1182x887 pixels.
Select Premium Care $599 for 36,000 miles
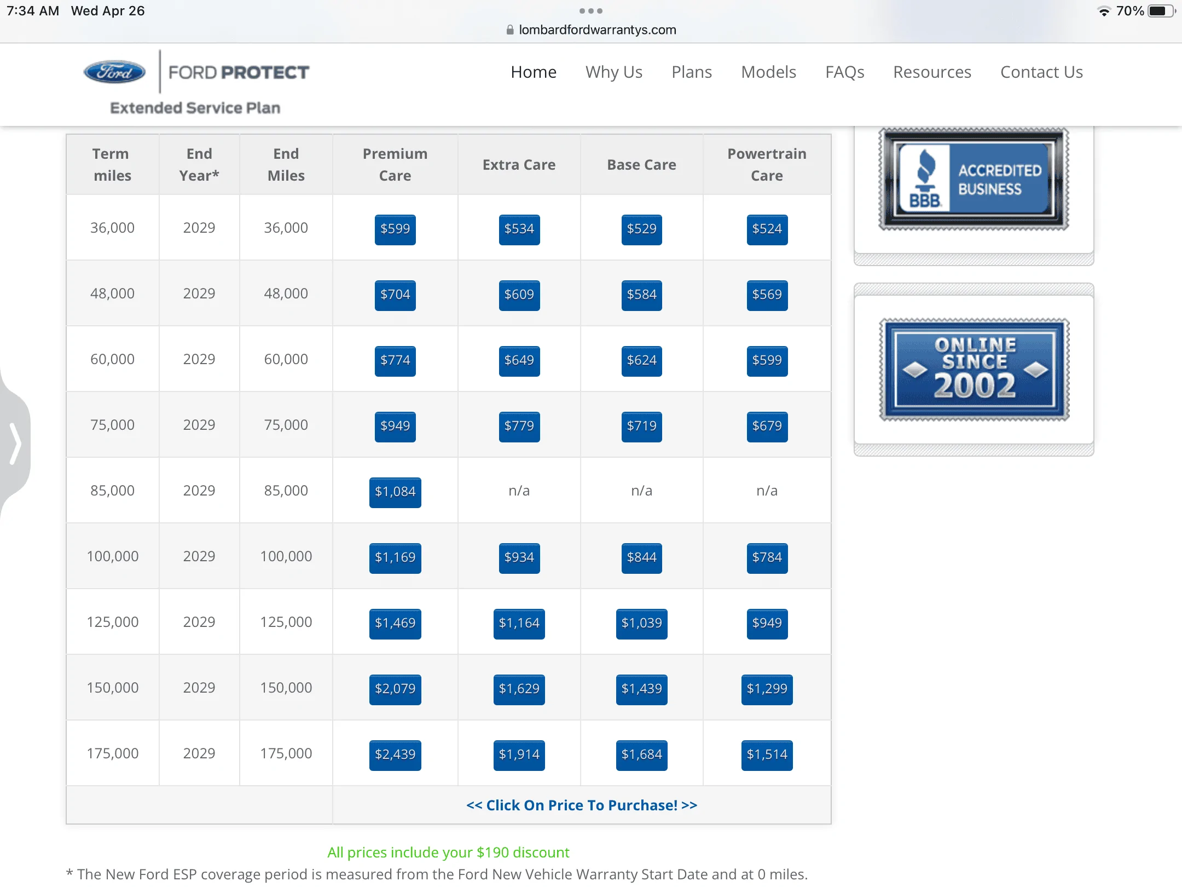point(395,229)
